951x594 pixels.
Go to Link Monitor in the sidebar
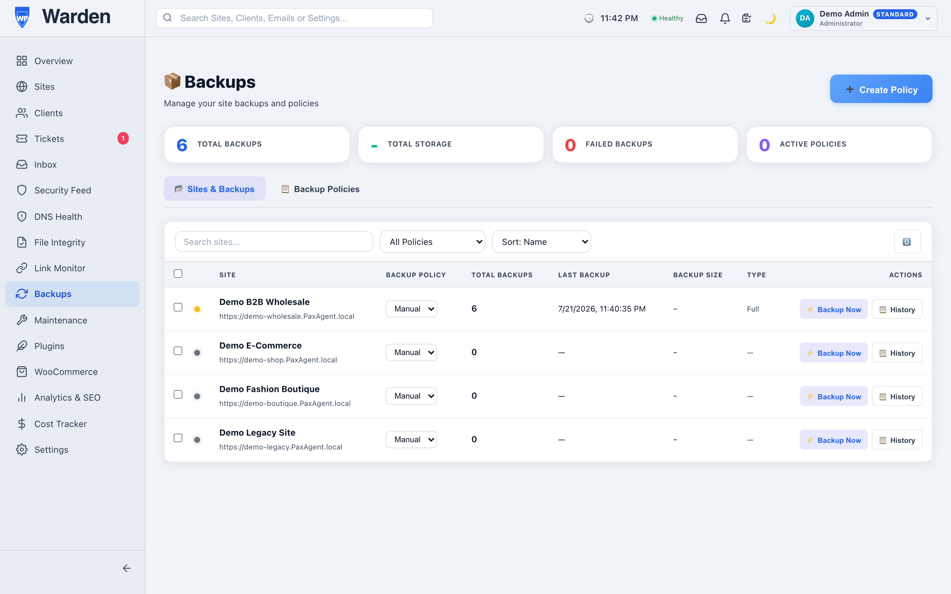click(72, 268)
